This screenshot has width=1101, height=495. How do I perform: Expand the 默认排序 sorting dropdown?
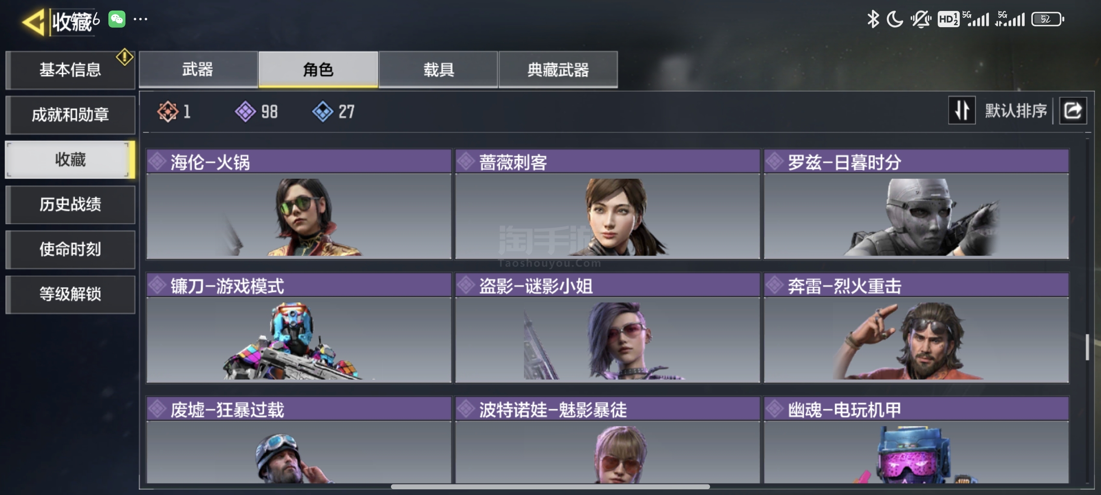pos(1015,111)
